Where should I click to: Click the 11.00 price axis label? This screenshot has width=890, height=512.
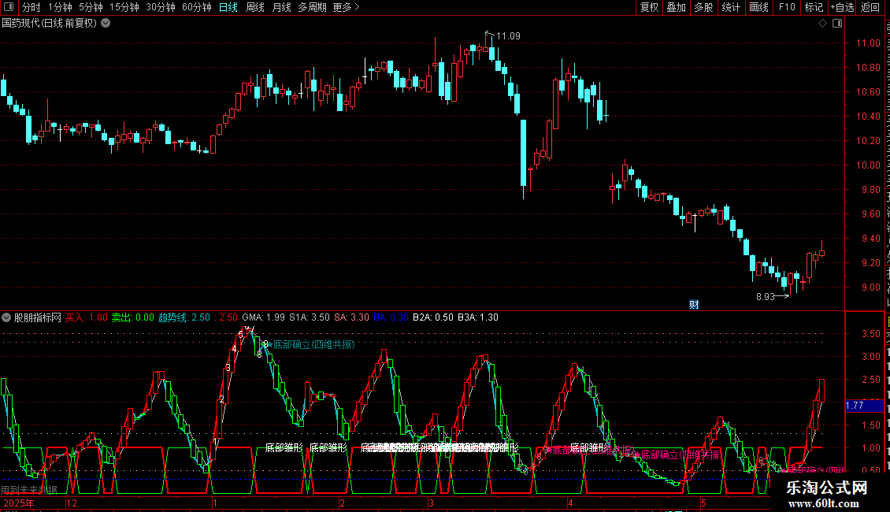click(868, 43)
